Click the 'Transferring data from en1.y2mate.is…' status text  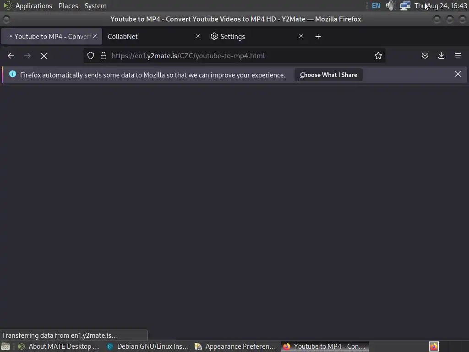coord(60,335)
